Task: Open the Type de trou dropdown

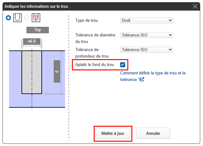Action: tap(146, 21)
